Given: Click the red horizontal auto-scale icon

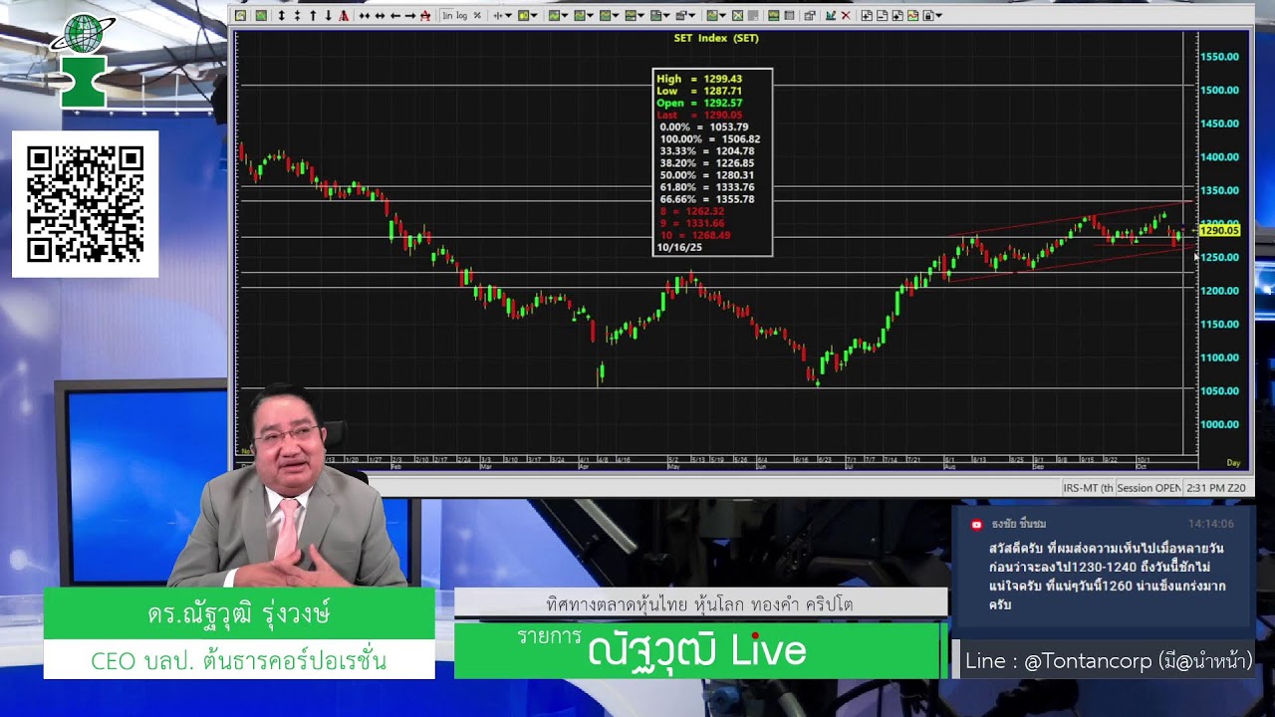Looking at the screenshot, I should tap(425, 16).
